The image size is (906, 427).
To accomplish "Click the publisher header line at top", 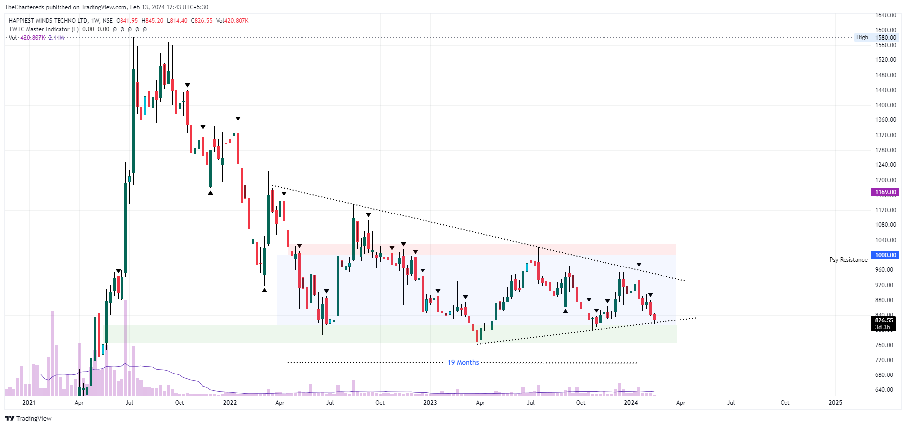I will tap(107, 7).
